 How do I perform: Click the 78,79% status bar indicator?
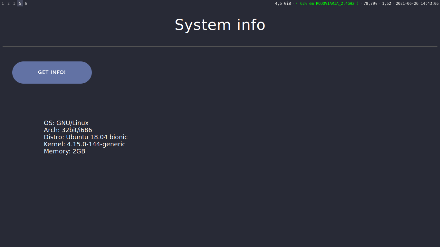[x=370, y=4]
